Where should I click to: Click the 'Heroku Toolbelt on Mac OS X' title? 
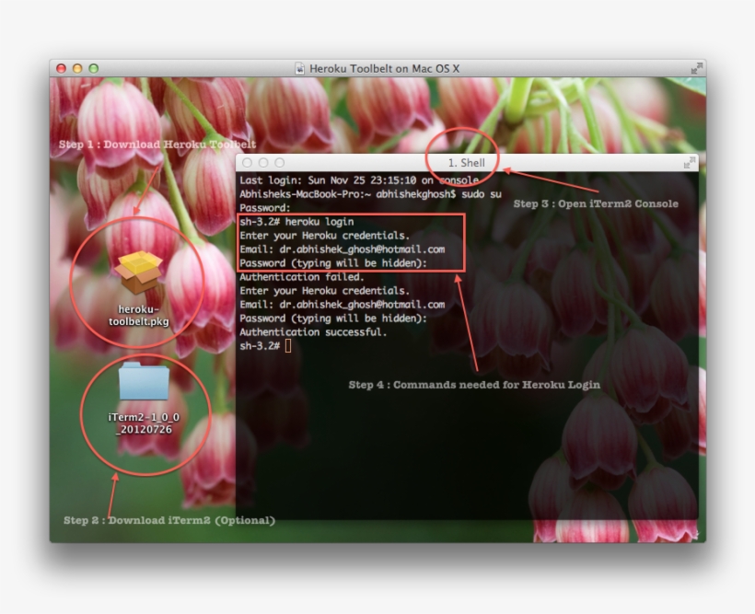click(x=384, y=69)
